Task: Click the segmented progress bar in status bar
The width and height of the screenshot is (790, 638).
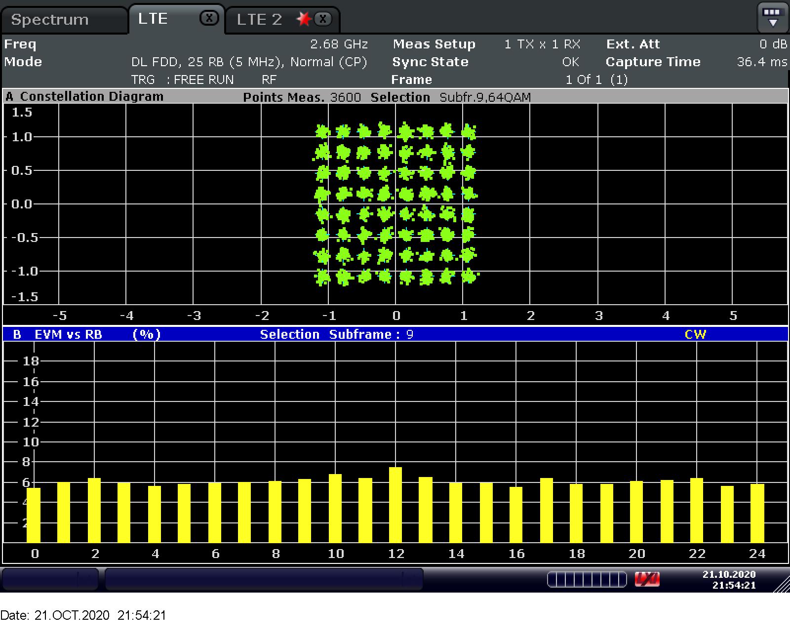Action: tap(587, 579)
